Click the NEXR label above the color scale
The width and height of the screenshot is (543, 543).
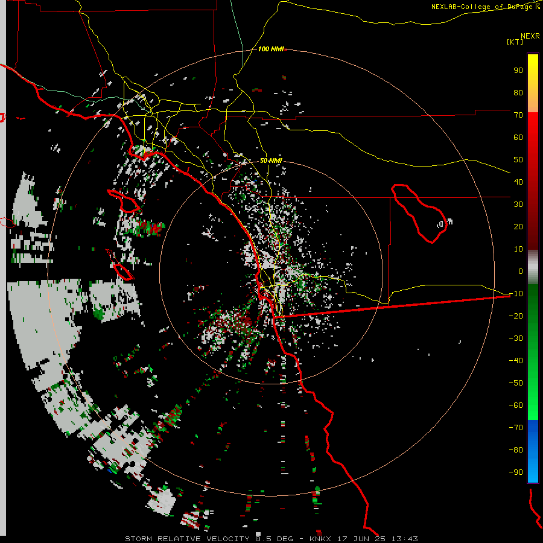click(x=530, y=36)
